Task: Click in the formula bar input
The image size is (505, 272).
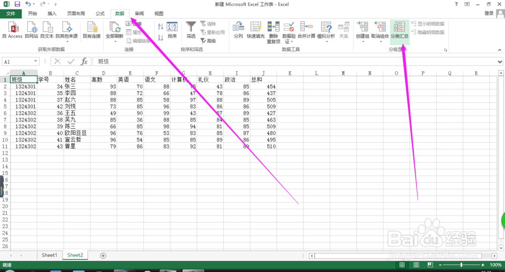Action: 295,62
